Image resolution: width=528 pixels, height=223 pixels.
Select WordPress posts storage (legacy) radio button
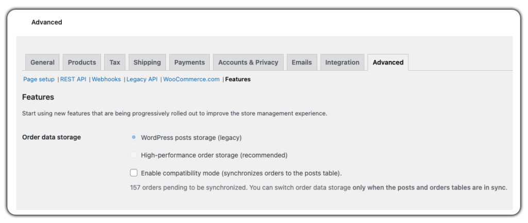click(134, 137)
